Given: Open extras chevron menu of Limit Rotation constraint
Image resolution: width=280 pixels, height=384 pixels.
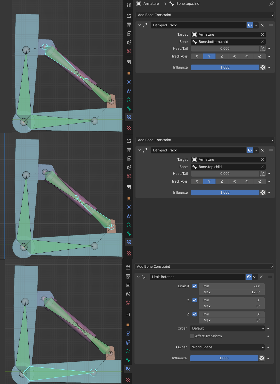Looking at the screenshot, I should click(x=255, y=277).
